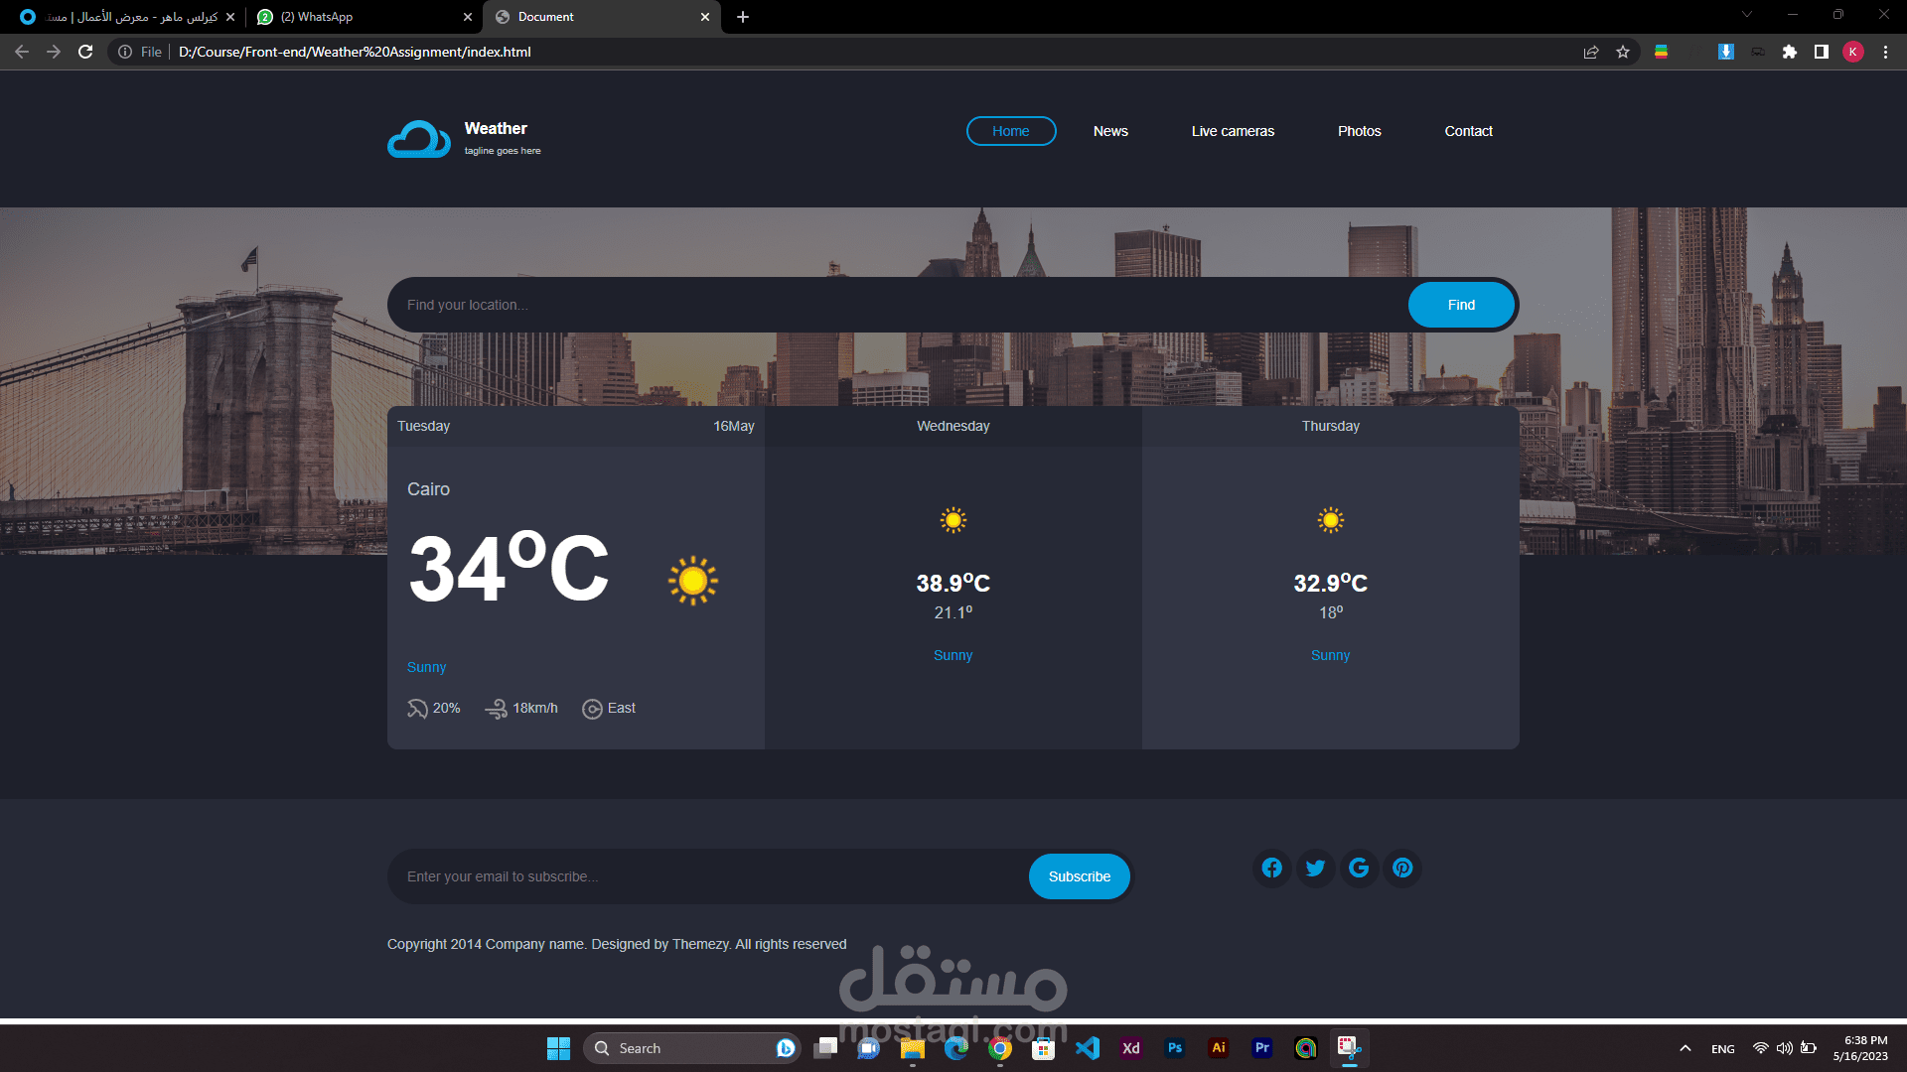Image resolution: width=1907 pixels, height=1072 pixels.
Task: Click Thursday's sun weather icon
Action: coord(1331,520)
